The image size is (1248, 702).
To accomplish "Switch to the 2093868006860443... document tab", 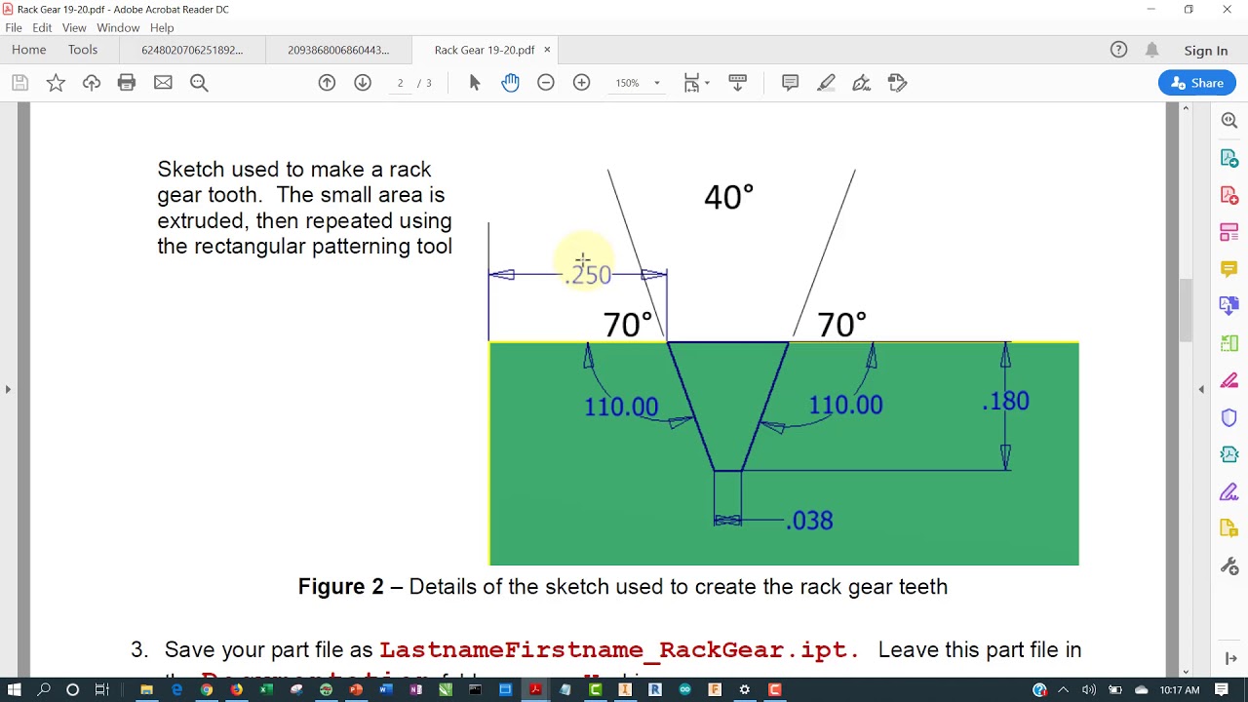I will tap(338, 50).
